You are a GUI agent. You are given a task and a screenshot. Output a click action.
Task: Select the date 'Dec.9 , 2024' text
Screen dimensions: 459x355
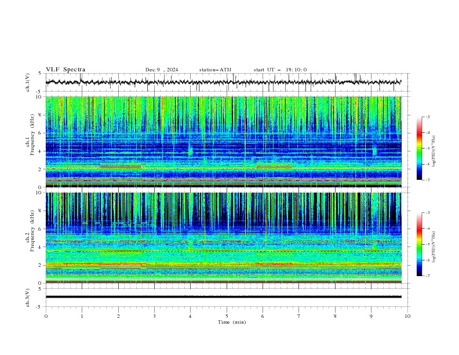click(162, 70)
